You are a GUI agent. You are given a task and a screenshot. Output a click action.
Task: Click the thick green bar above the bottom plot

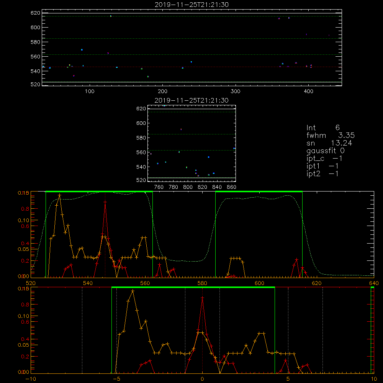(x=193, y=287)
